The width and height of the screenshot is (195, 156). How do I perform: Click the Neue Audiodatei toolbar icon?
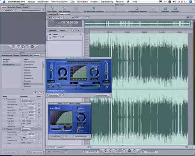click(x=65, y=8)
